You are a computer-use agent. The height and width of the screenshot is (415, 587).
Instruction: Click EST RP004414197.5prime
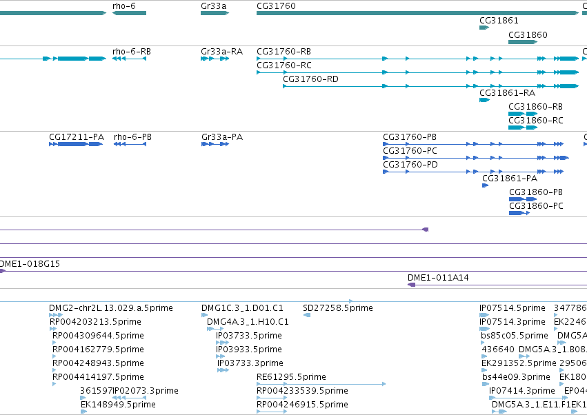click(x=54, y=384)
